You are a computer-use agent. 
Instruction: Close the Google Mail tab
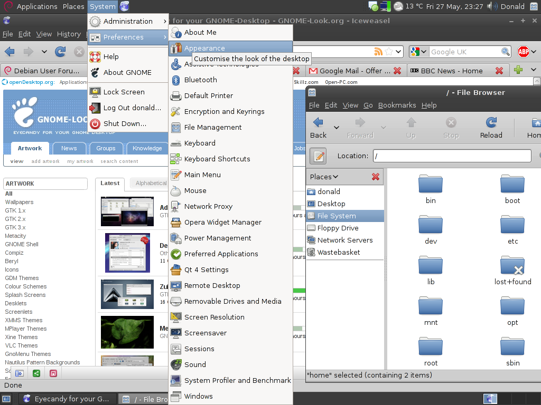[397, 71]
